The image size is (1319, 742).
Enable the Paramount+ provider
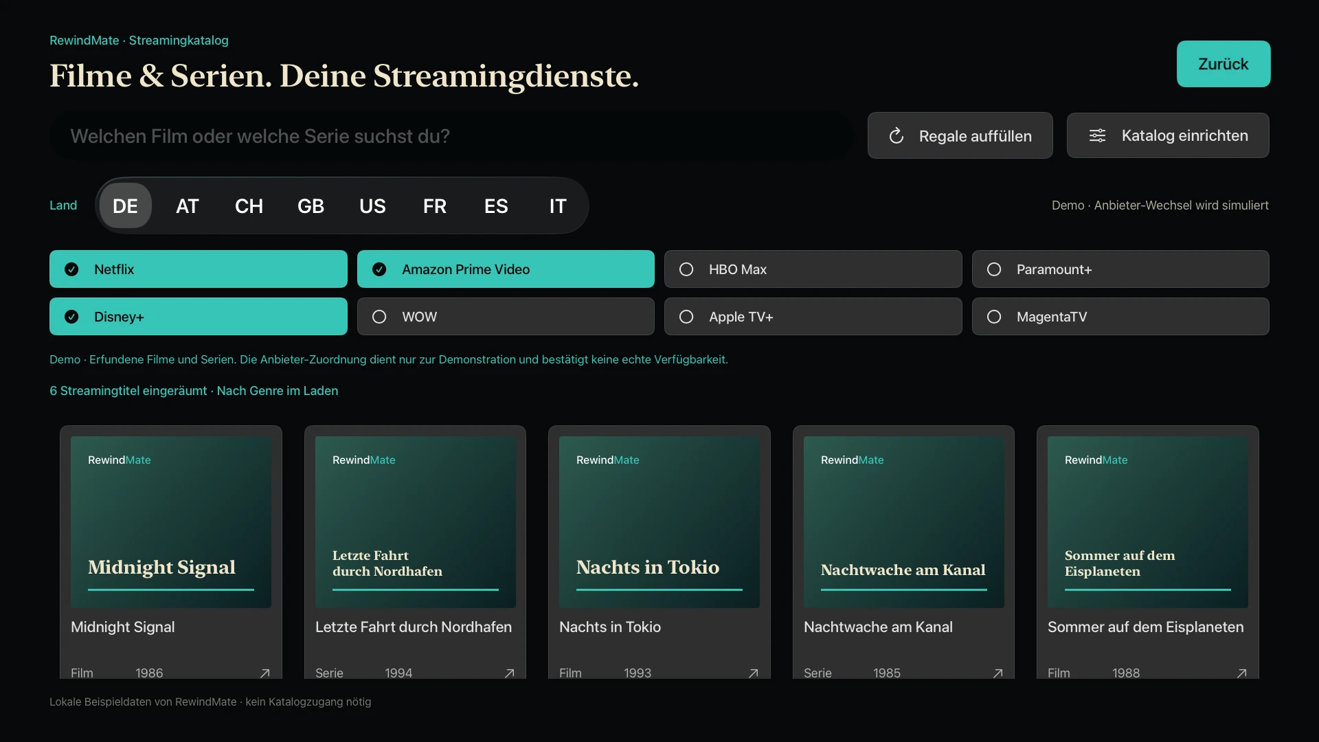(1120, 269)
